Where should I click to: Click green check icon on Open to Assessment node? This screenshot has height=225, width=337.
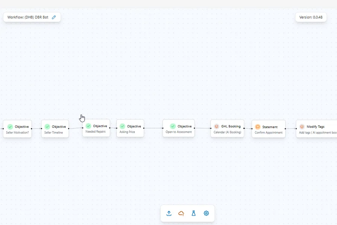[173, 126]
